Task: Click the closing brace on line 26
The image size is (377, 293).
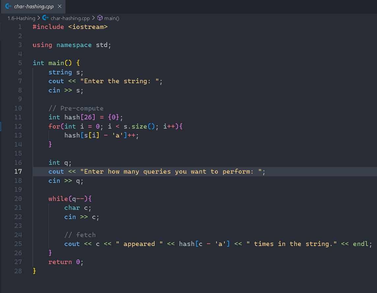Action: coord(50,253)
